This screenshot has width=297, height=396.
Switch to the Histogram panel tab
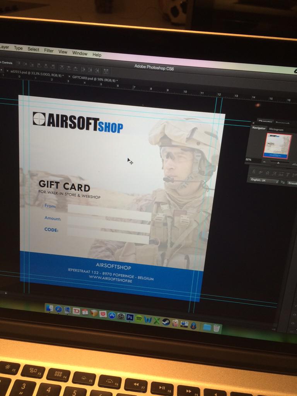pyautogui.click(x=276, y=130)
